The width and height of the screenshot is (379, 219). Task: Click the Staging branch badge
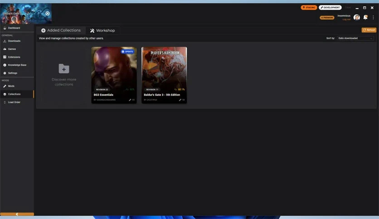click(x=309, y=8)
